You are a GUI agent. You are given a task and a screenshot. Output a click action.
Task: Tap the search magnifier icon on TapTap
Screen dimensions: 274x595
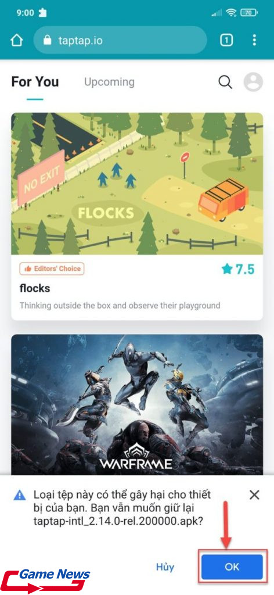[x=225, y=82]
